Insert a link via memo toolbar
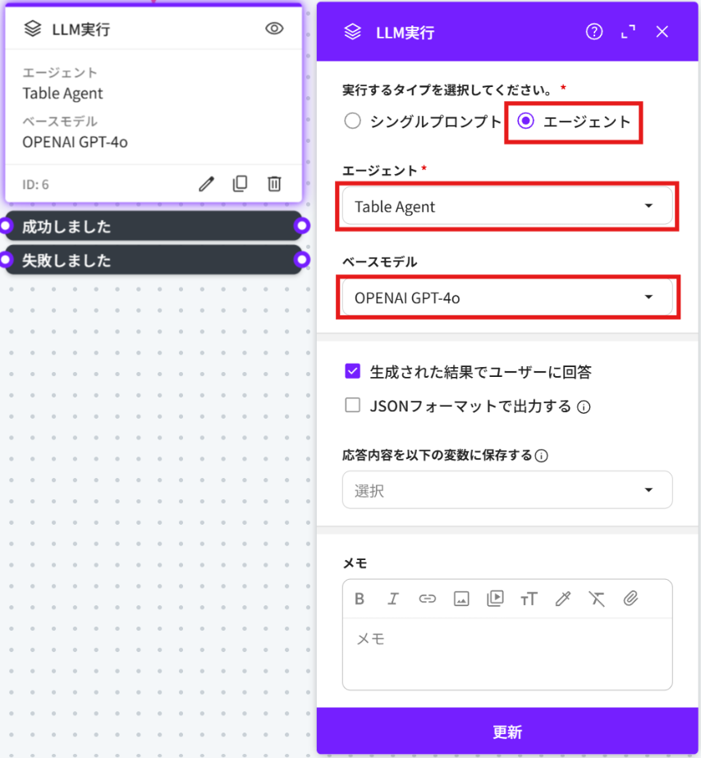Screen dimensions: 701x758 click(x=427, y=599)
